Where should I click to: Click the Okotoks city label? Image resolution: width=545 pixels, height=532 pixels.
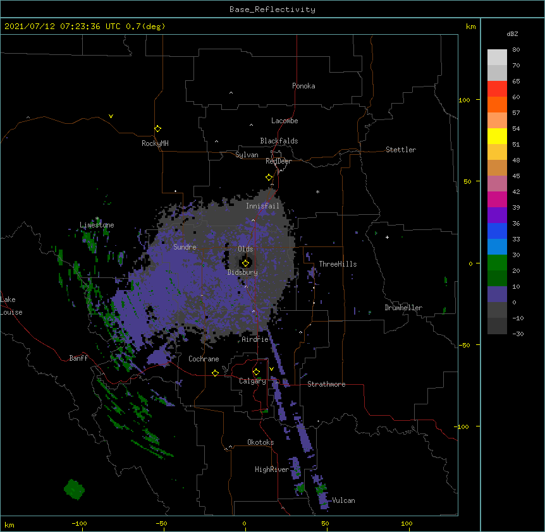click(260, 442)
